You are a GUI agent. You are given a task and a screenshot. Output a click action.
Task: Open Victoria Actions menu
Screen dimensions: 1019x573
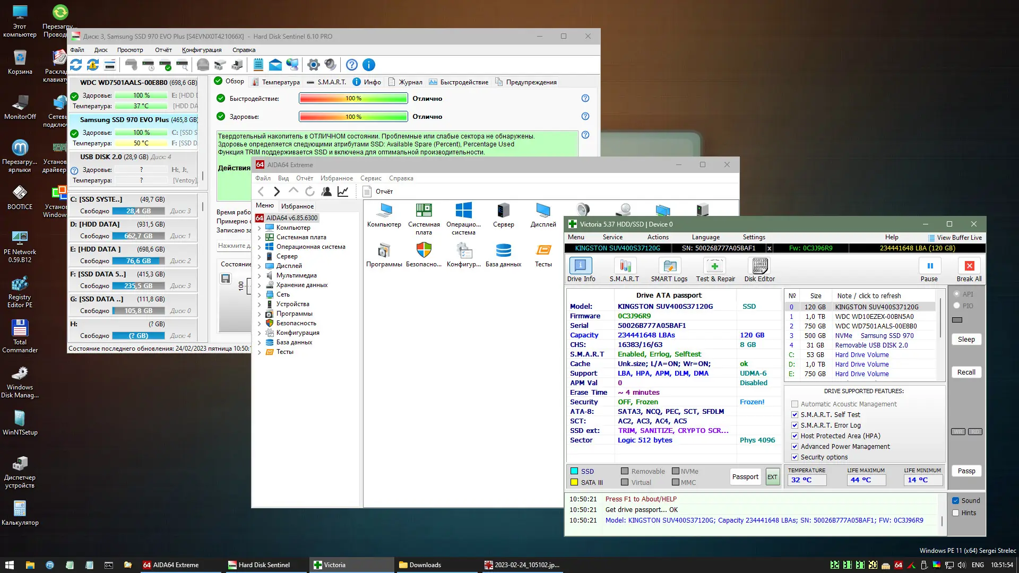click(x=658, y=237)
